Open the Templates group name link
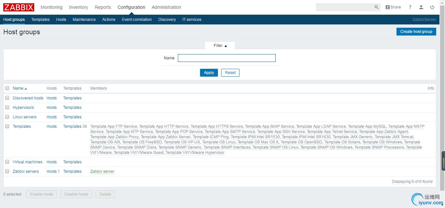Image resolution: width=445 pixels, height=208 pixels. (x=22, y=126)
